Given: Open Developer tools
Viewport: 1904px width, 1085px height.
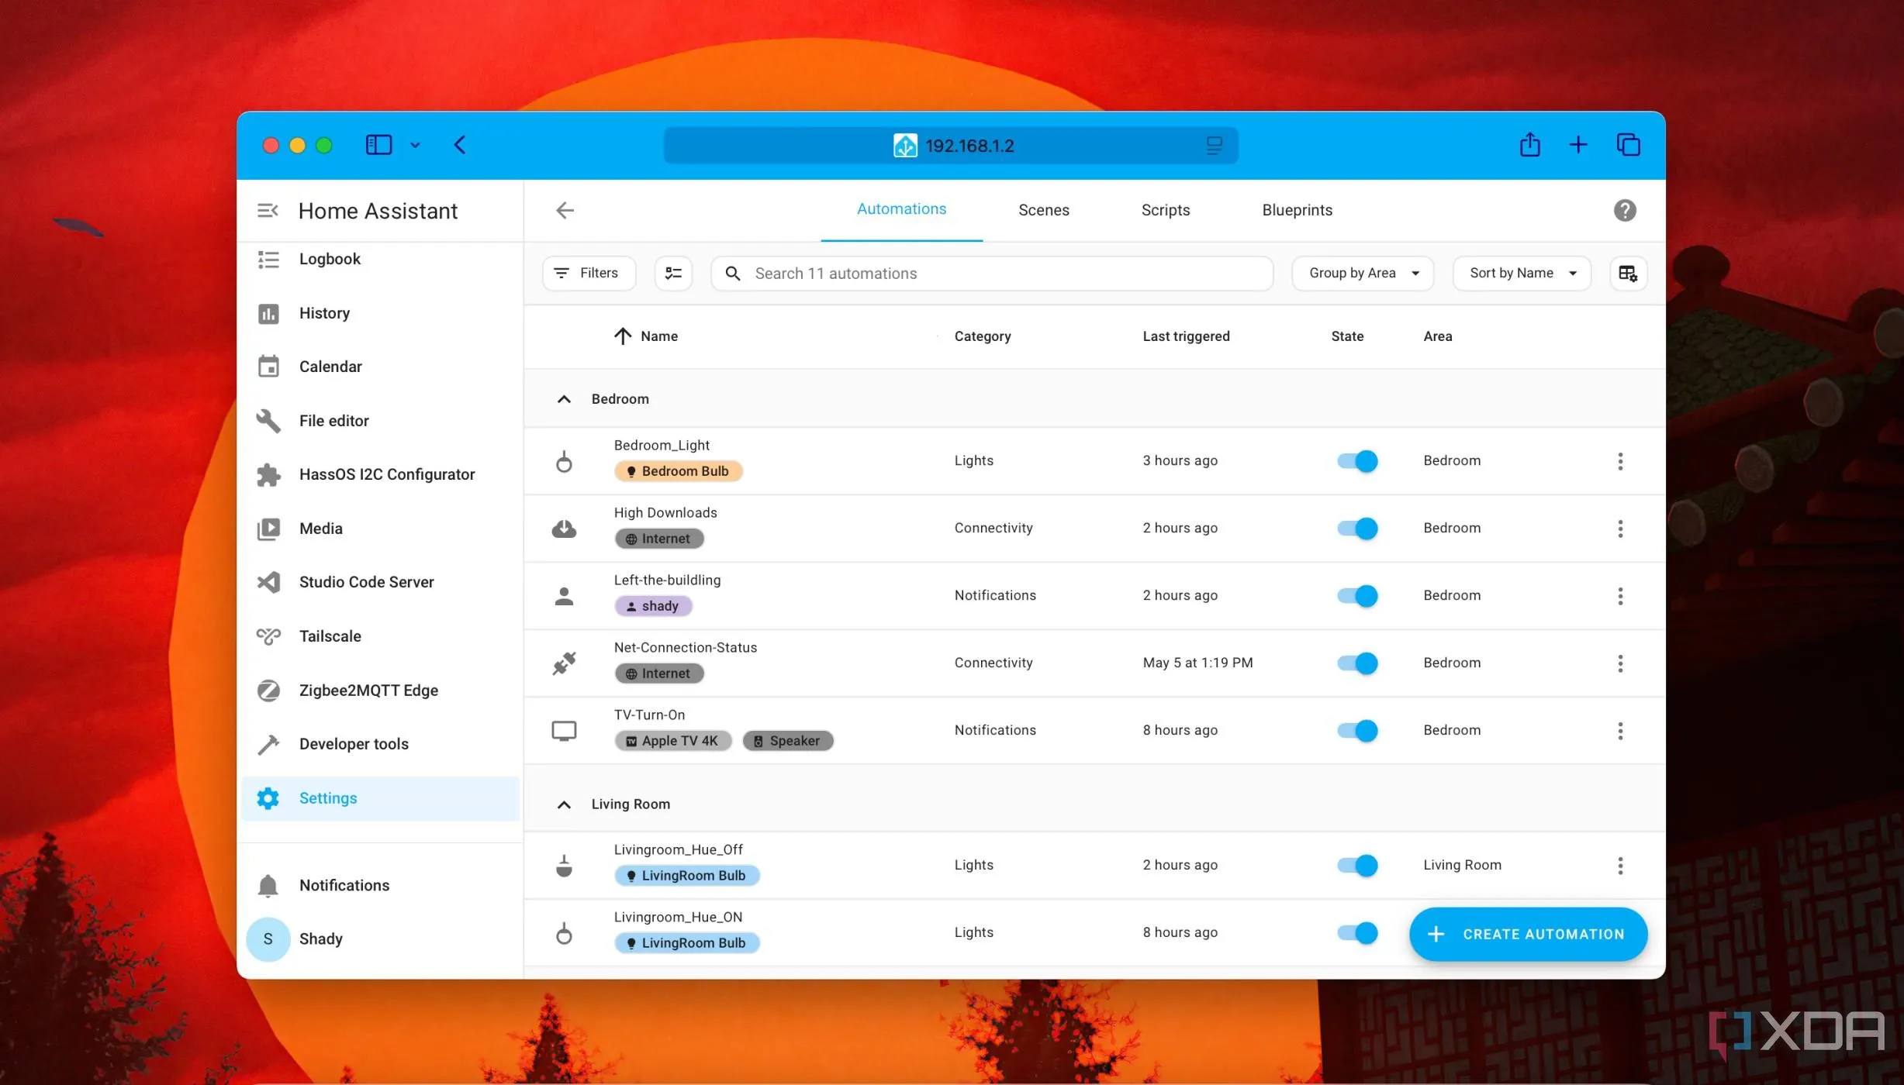Looking at the screenshot, I should [354, 743].
